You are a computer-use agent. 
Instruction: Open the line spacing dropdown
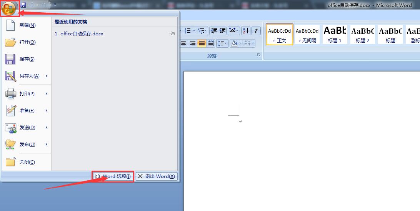[222, 43]
